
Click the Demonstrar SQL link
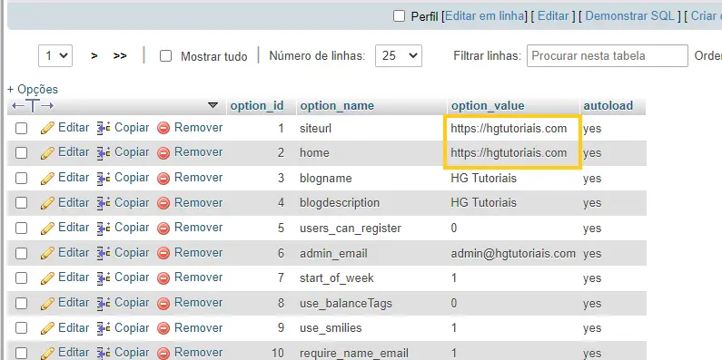click(629, 16)
